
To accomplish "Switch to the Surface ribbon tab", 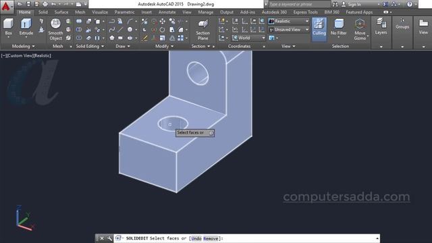I will click(61, 12).
